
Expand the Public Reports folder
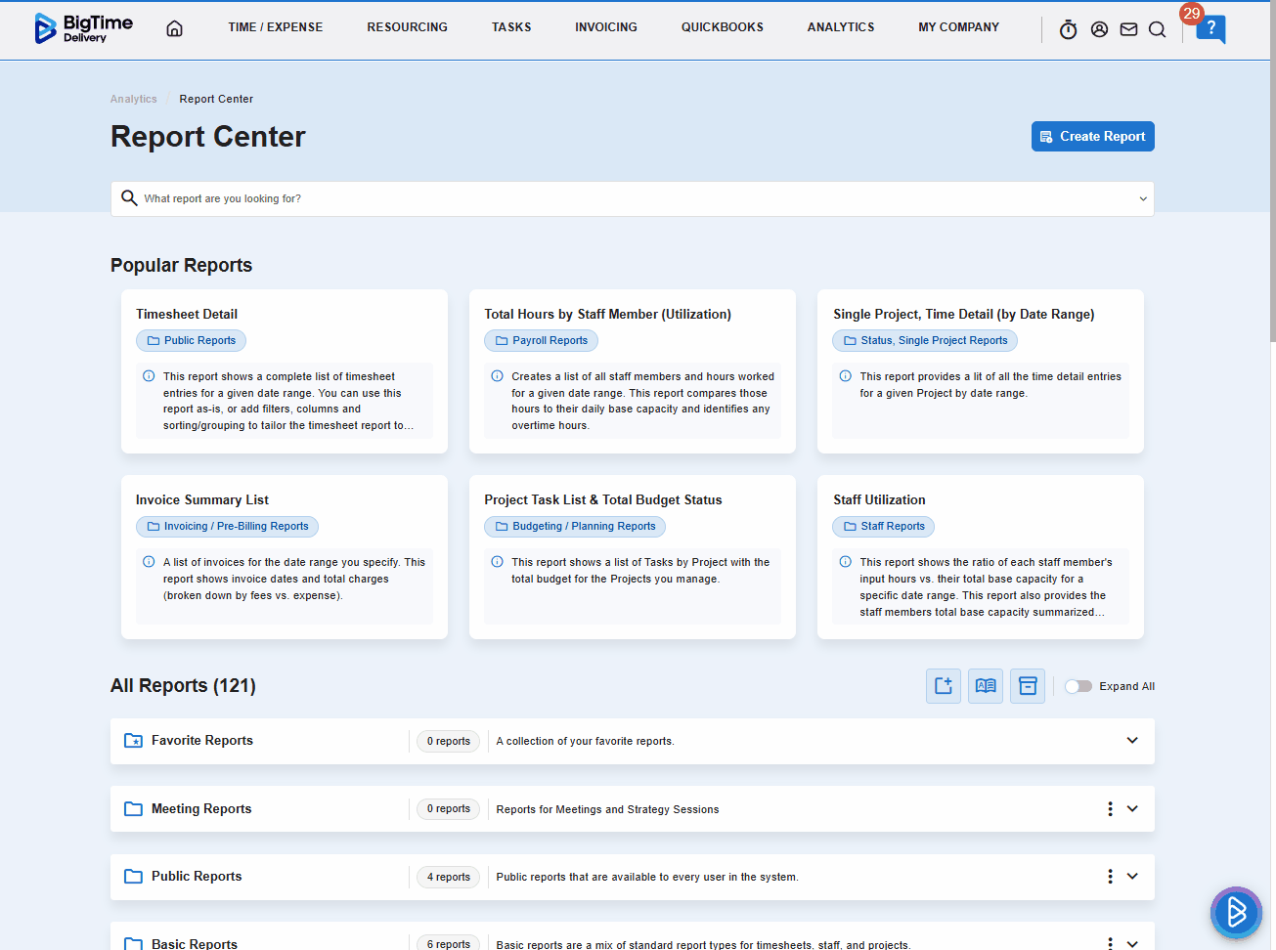(x=1131, y=876)
